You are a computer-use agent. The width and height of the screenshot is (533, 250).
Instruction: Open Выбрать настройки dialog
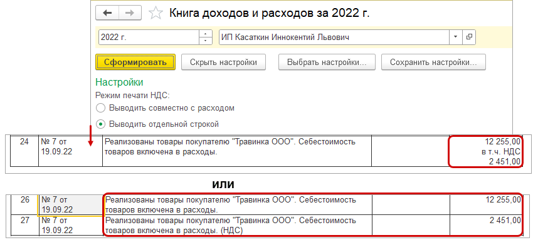point(330,62)
